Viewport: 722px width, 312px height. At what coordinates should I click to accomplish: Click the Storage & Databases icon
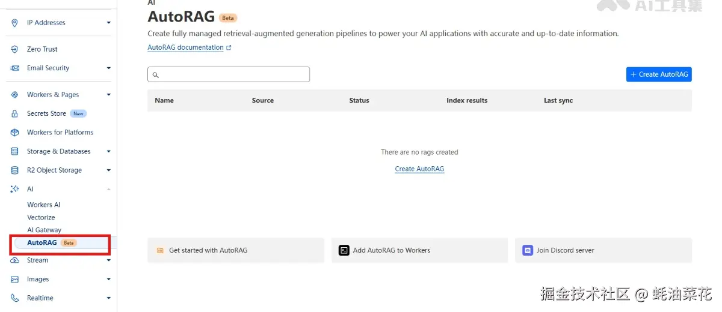coord(15,152)
